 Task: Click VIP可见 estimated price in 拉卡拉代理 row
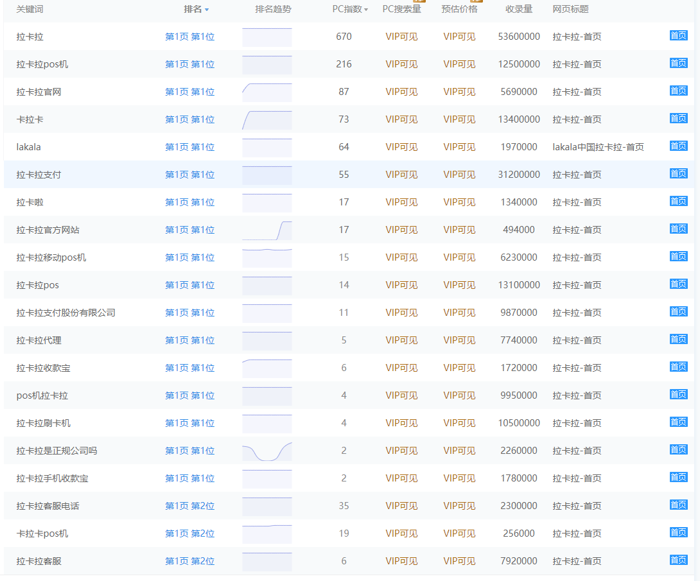(x=459, y=340)
